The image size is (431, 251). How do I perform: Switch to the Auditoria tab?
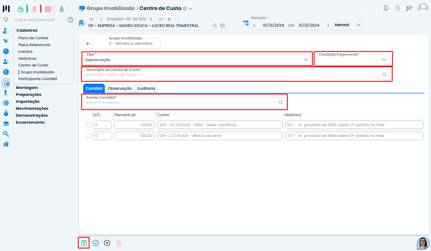point(146,88)
